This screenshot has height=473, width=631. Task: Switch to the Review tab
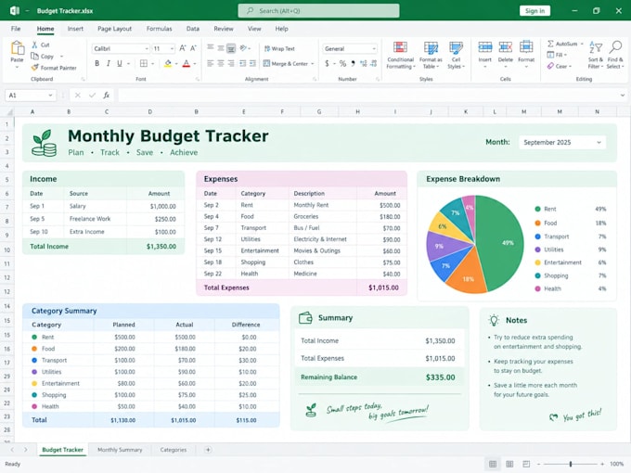pos(224,29)
